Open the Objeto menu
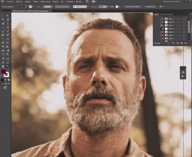 tap(28, 2)
